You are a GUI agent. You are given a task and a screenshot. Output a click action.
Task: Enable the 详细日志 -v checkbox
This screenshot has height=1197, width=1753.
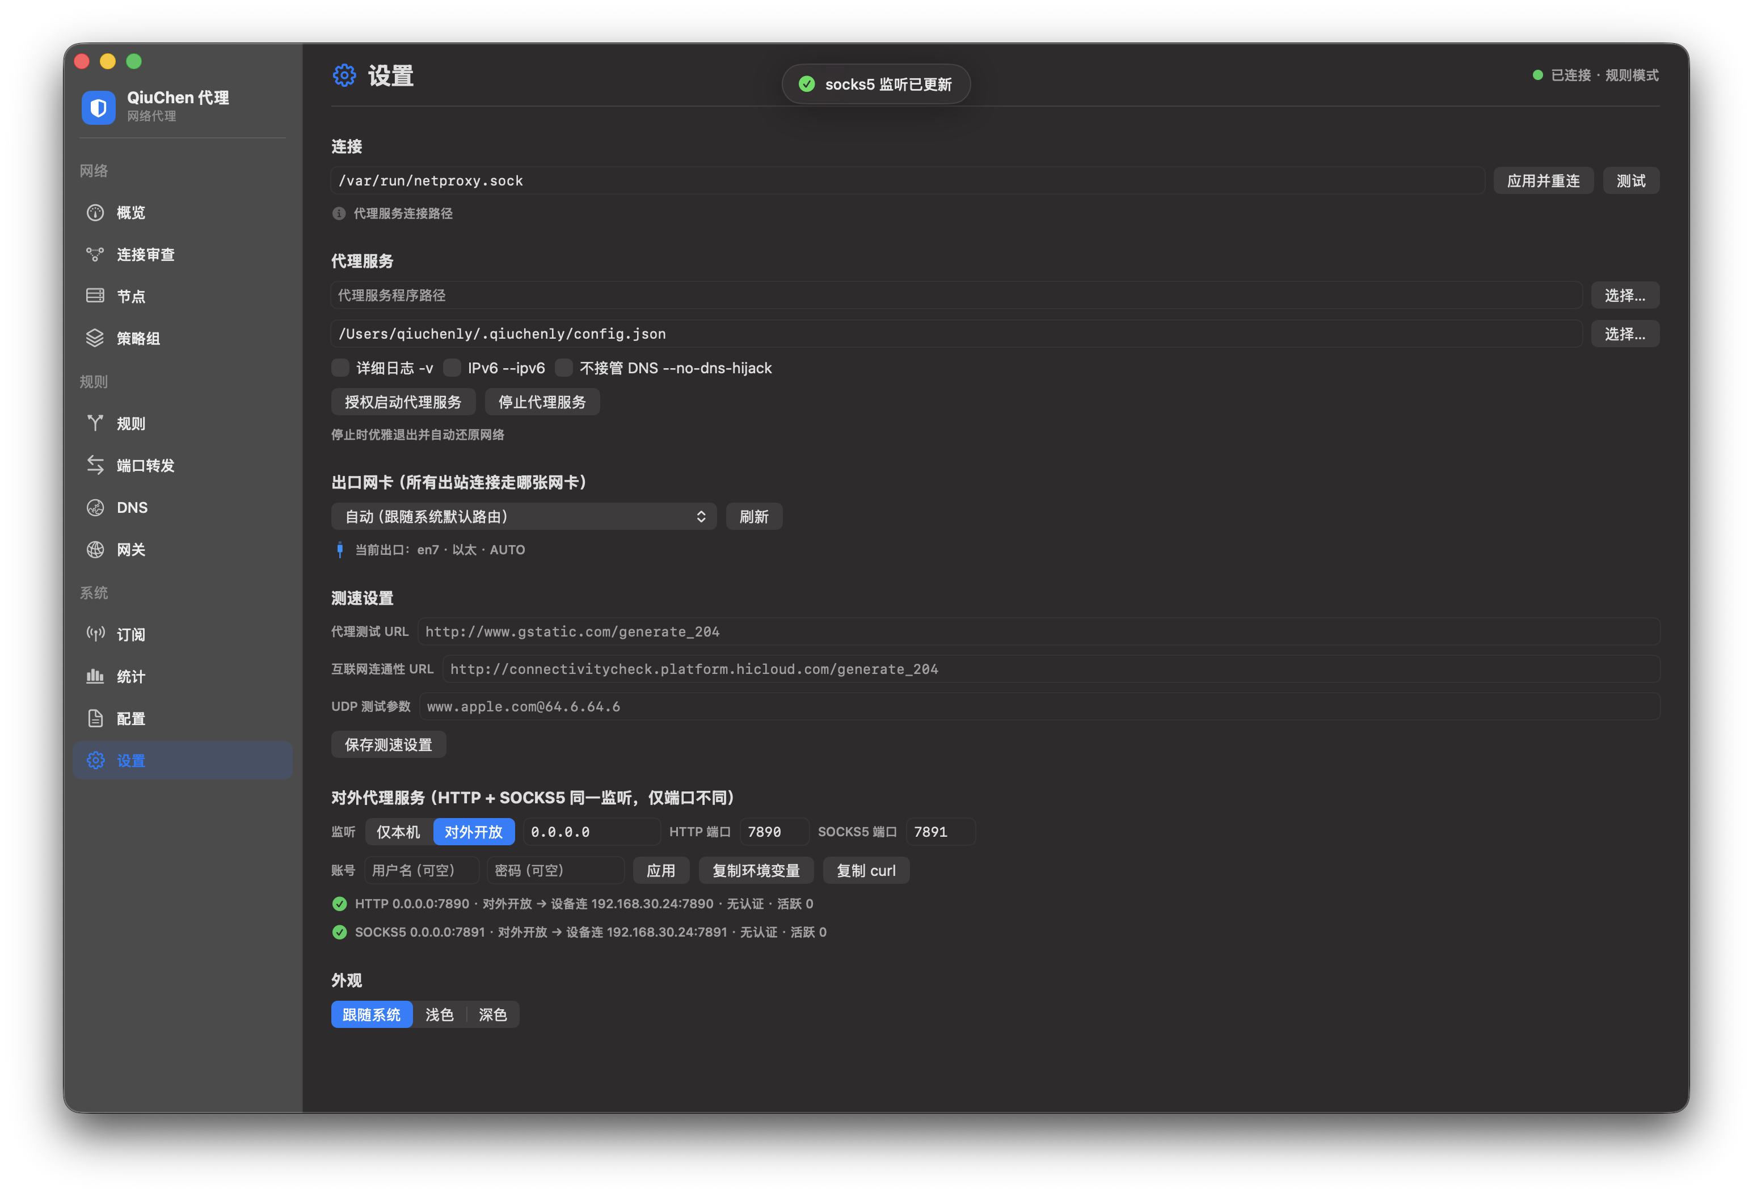340,368
